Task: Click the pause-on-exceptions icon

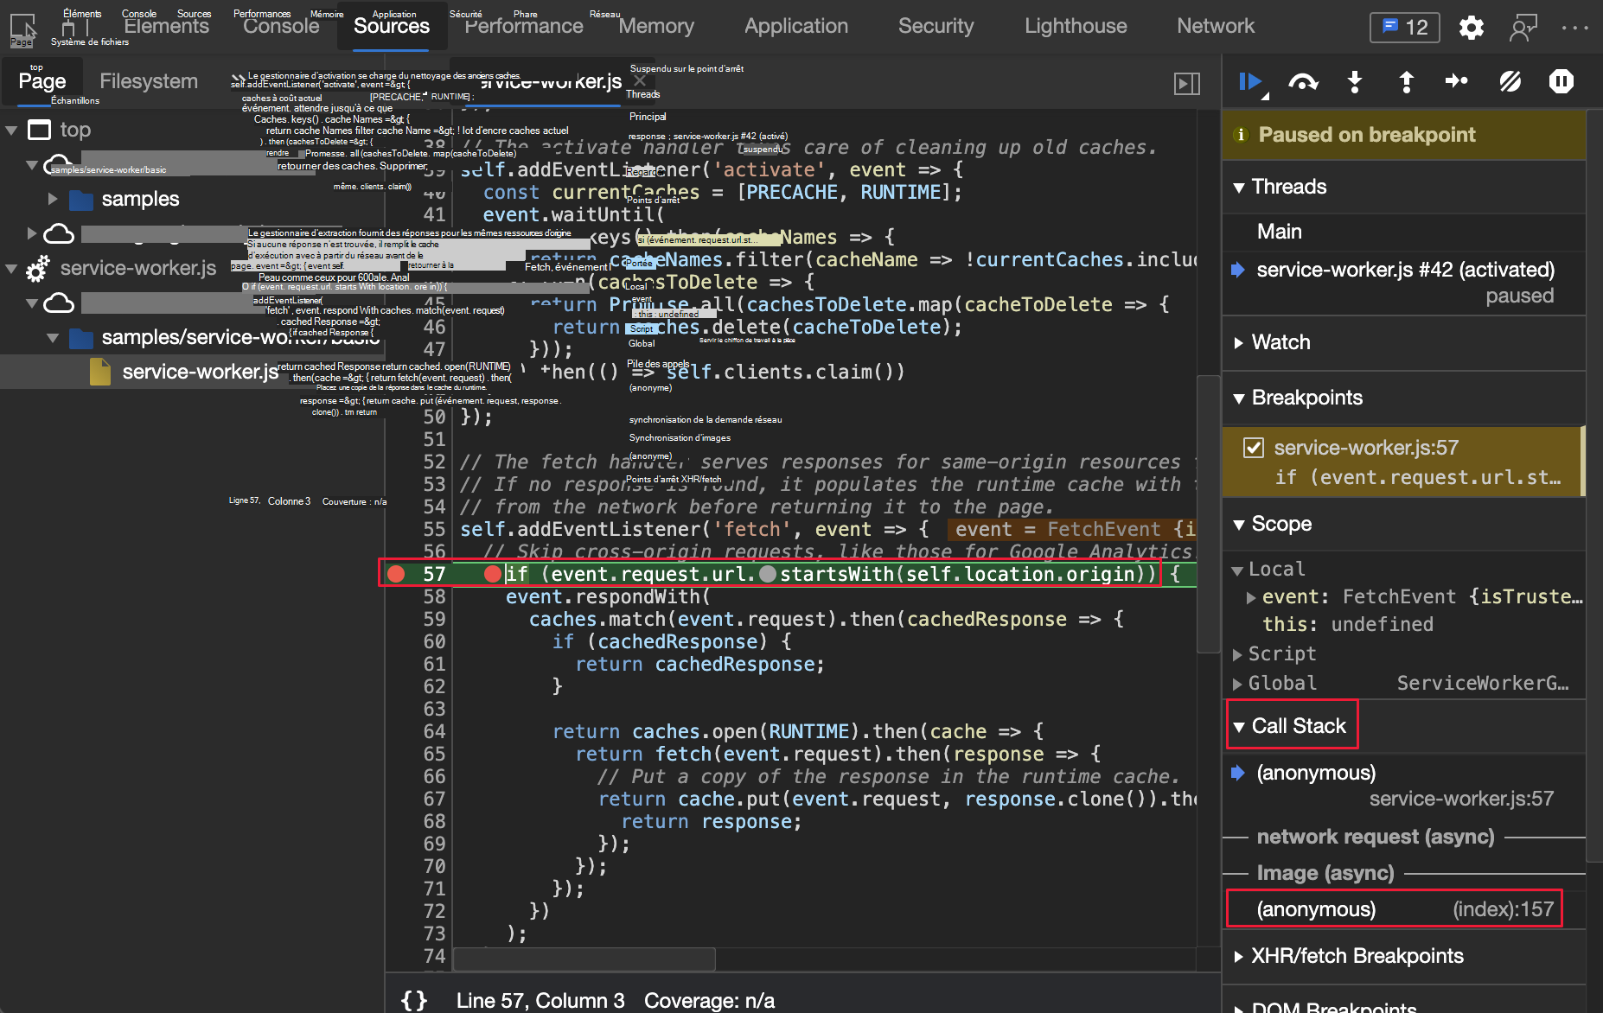Action: [1561, 82]
